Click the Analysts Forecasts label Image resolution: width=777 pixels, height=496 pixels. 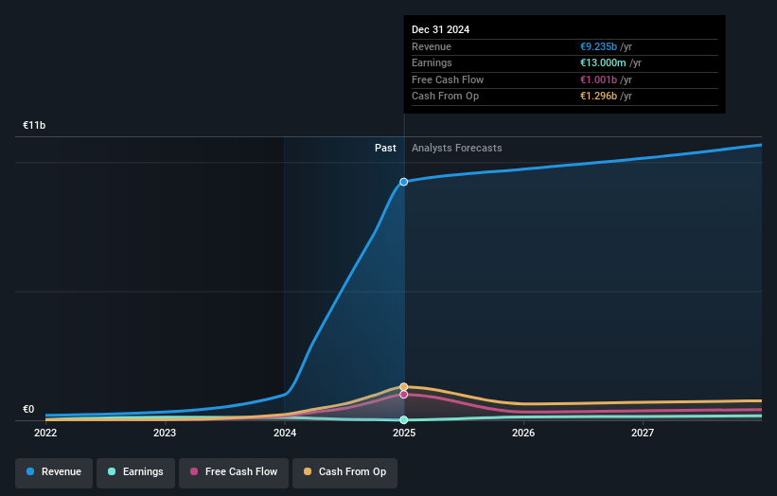point(457,148)
